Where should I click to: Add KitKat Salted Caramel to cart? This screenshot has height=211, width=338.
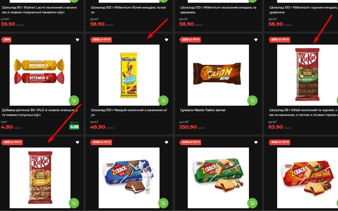coord(74,203)
